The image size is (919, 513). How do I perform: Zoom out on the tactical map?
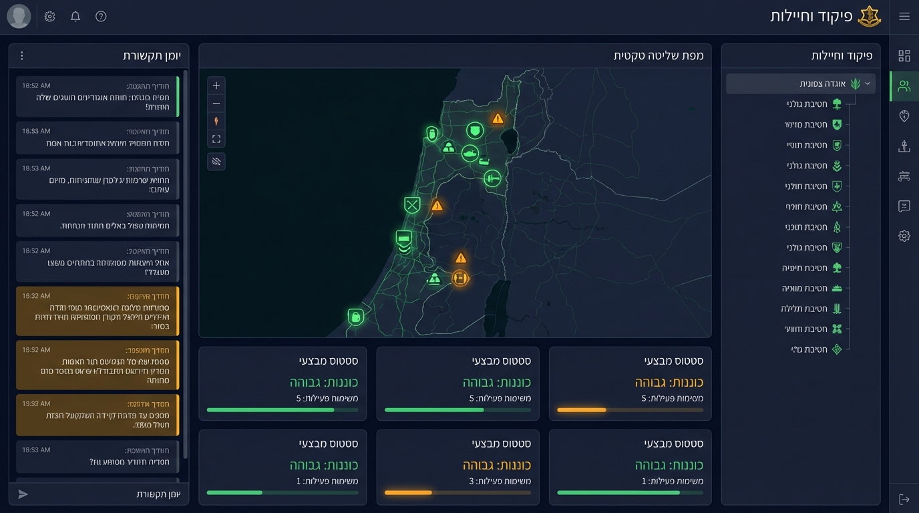[216, 104]
